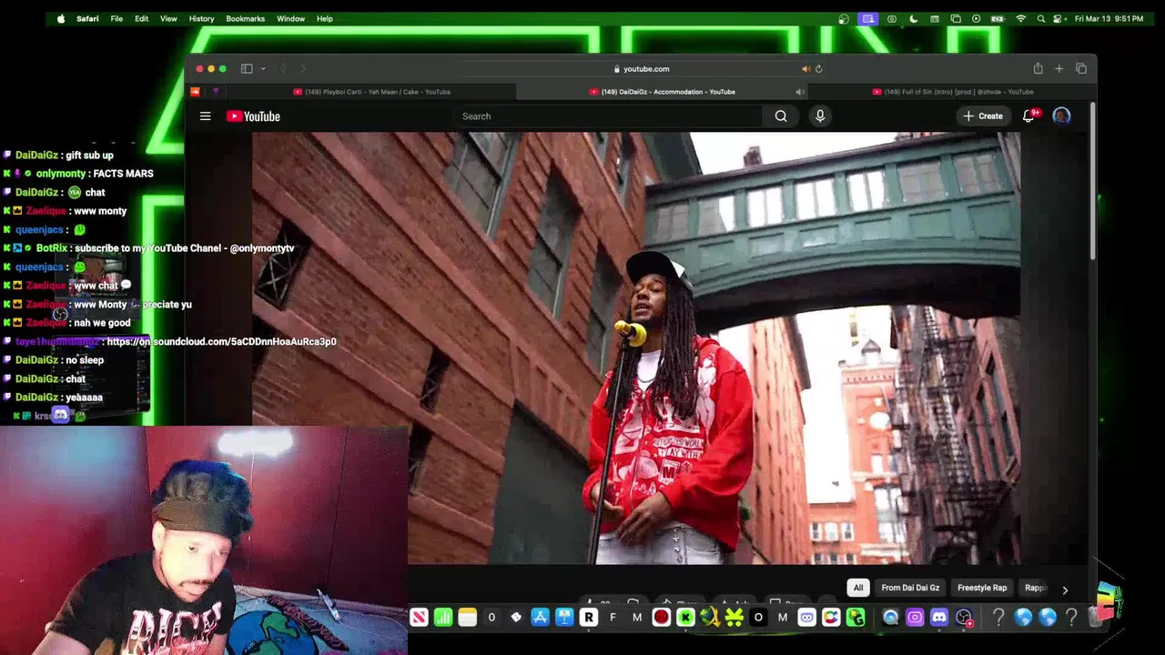Open the pinned purple Twitch tab
The width and height of the screenshot is (1165, 655).
[x=216, y=92]
